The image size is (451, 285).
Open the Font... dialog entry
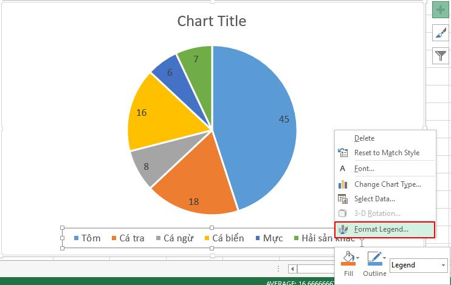coord(385,169)
